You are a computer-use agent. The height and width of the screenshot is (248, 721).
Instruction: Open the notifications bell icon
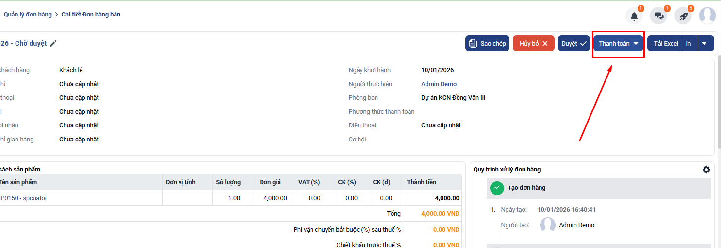click(634, 16)
